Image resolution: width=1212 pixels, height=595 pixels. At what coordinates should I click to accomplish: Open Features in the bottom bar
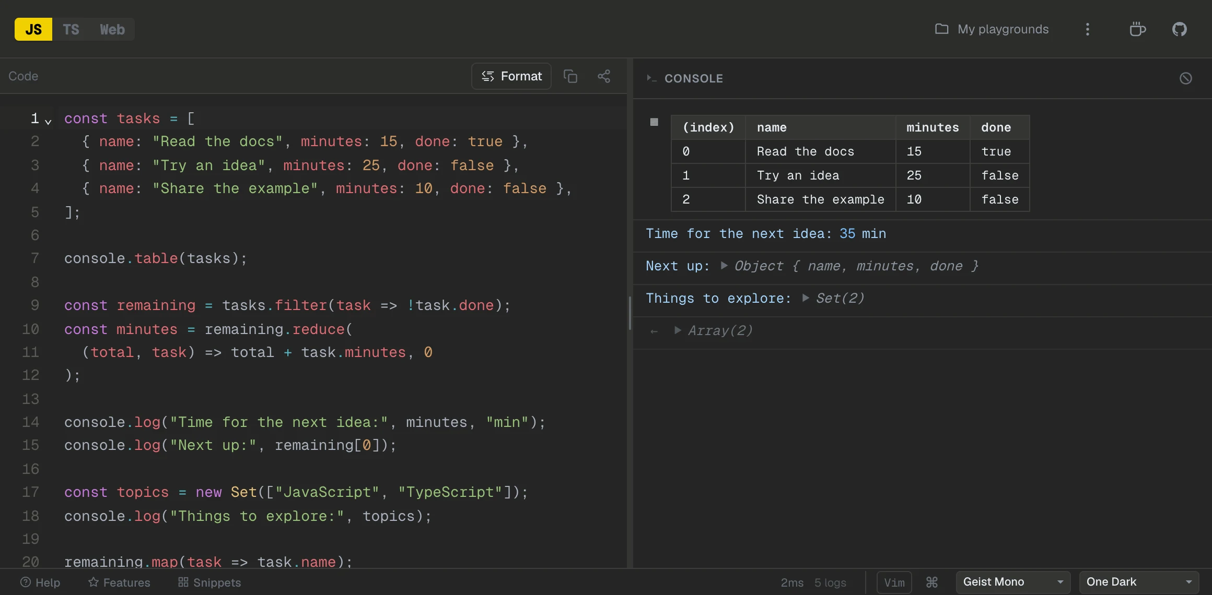[x=119, y=582]
